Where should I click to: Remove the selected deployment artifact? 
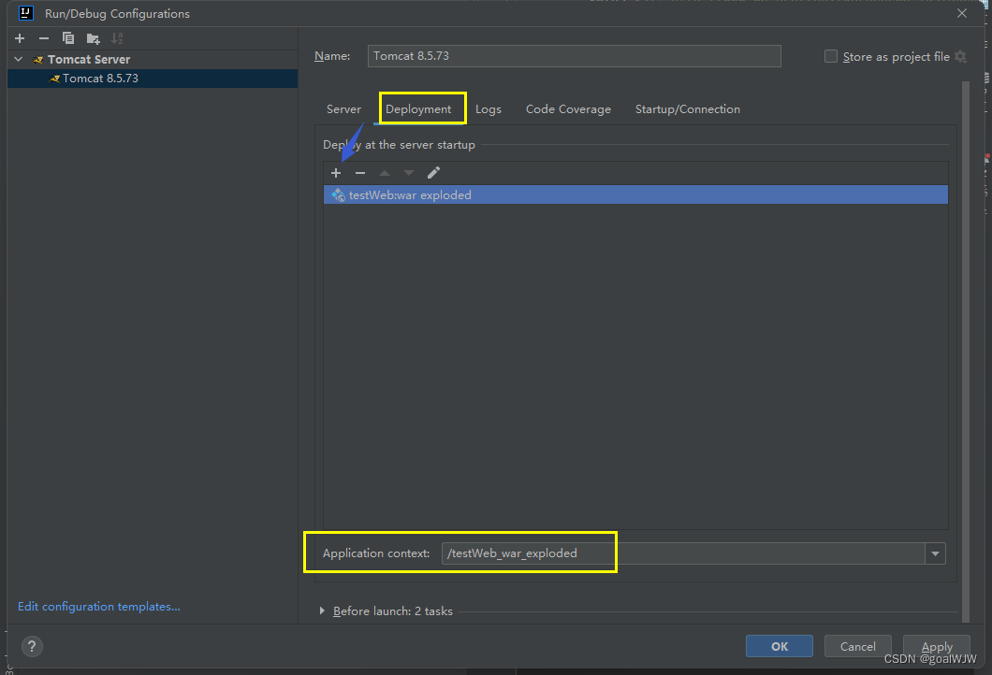(x=360, y=173)
